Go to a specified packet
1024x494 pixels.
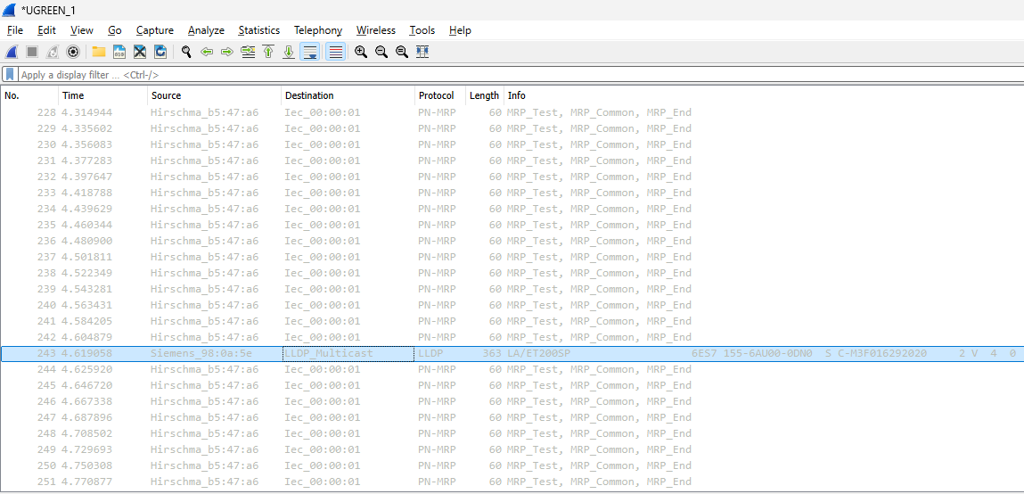pos(248,52)
